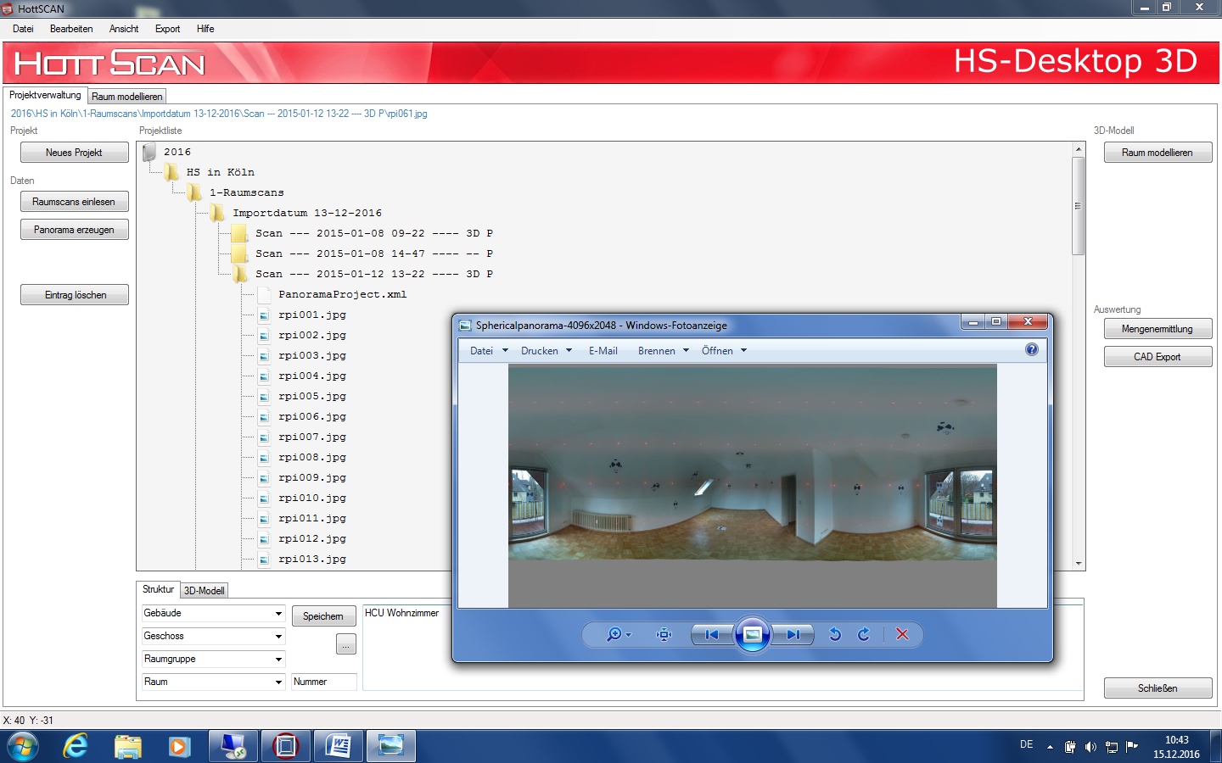1222x763 pixels.
Task: Rotate the panorama counterclockwise
Action: tap(835, 634)
